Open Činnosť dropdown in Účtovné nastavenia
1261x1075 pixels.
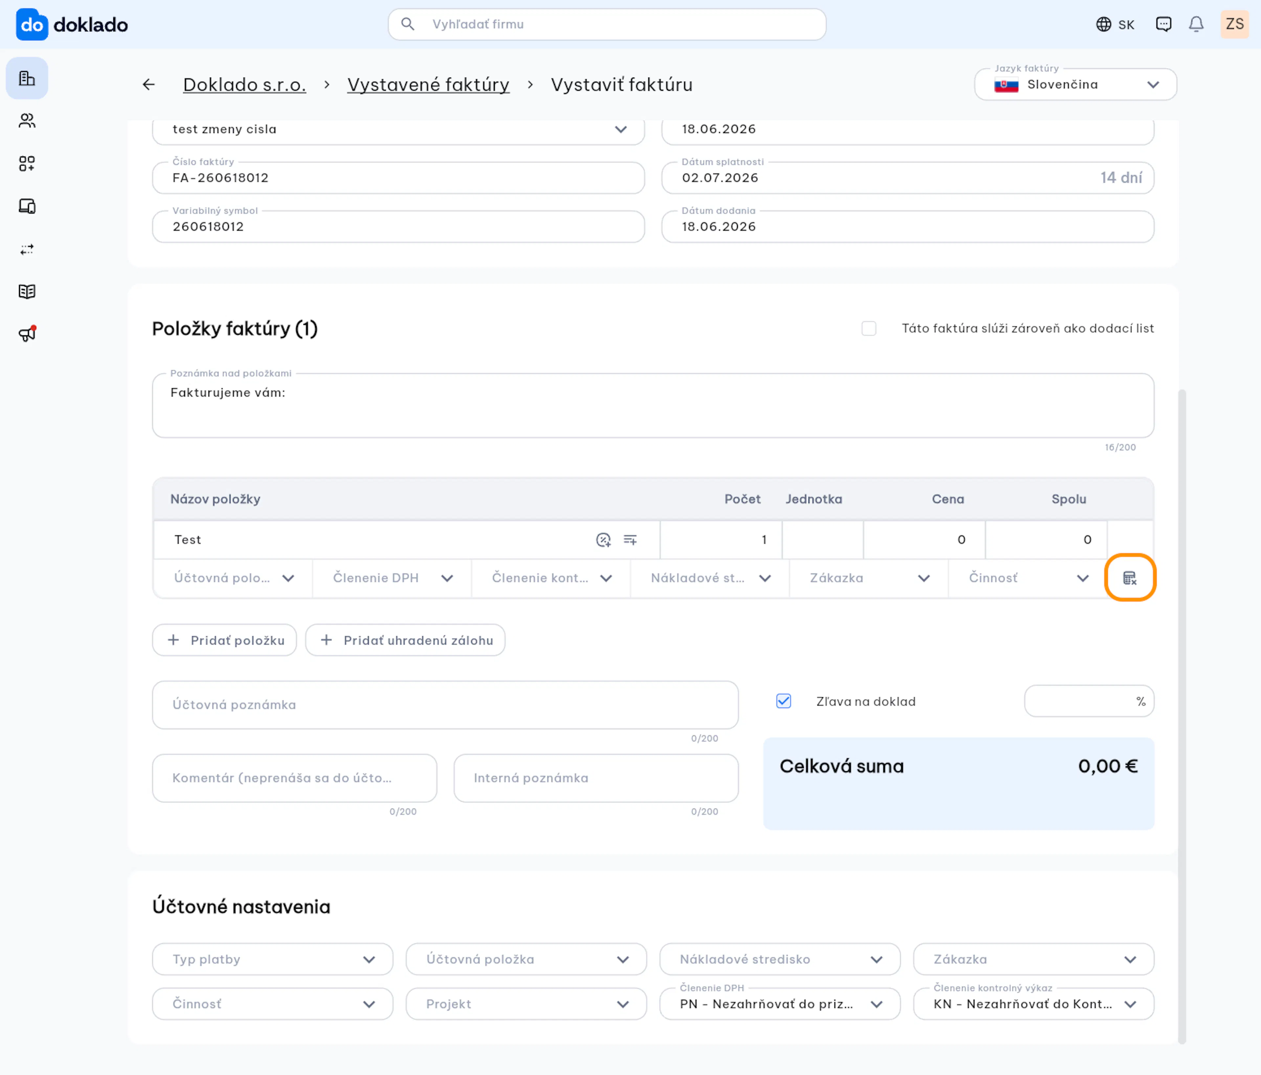(273, 1004)
